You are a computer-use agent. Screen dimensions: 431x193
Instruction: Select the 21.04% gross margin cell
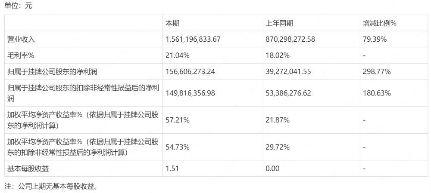pyautogui.click(x=178, y=55)
